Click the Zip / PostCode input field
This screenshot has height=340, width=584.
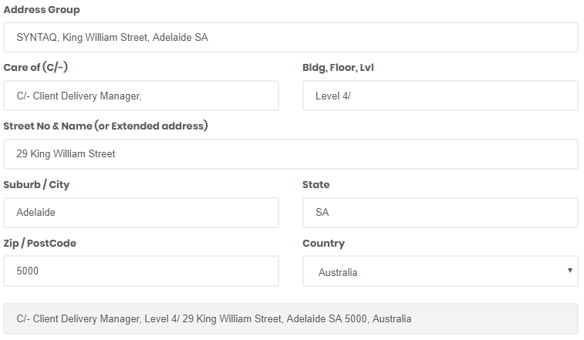pos(141,271)
